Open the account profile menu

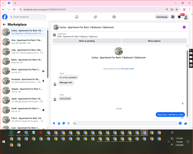point(186,17)
